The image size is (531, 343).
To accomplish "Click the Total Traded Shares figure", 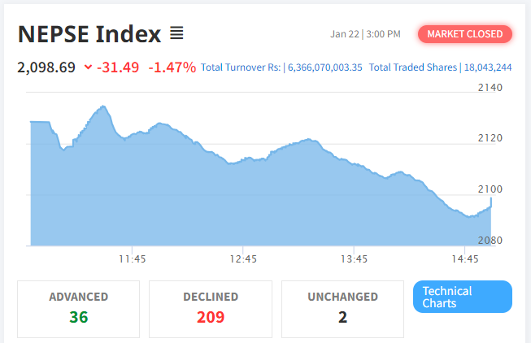I will [488, 67].
